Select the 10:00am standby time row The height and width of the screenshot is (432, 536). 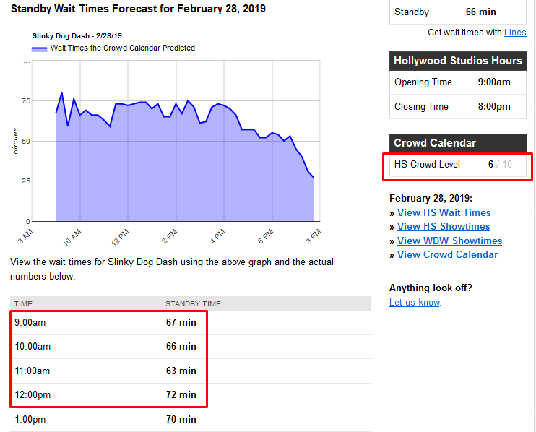[108, 347]
